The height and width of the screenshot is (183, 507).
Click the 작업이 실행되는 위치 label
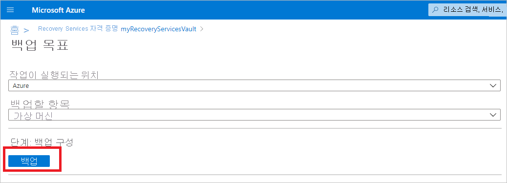[x=54, y=75]
